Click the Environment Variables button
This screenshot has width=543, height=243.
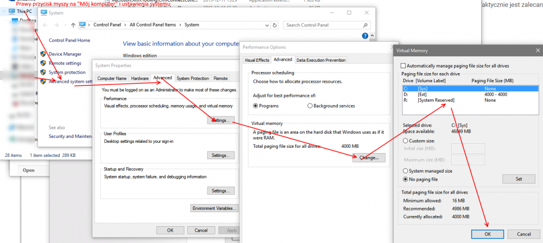[x=214, y=208]
